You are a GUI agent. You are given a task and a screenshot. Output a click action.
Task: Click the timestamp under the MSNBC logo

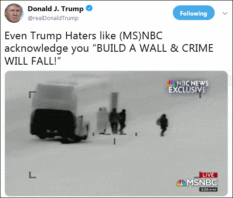[x=208, y=190]
